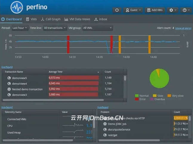The width and height of the screenshot is (193, 144).
Task: Click the transactions table horizontal scrollbar
Action: pyautogui.click(x=53, y=100)
